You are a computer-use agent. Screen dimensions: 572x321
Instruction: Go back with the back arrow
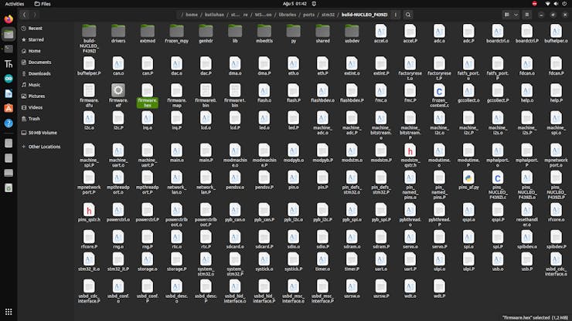25,15
